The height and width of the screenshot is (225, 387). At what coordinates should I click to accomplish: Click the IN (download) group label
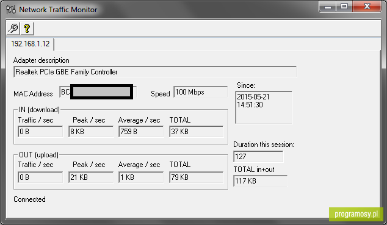[x=39, y=110]
